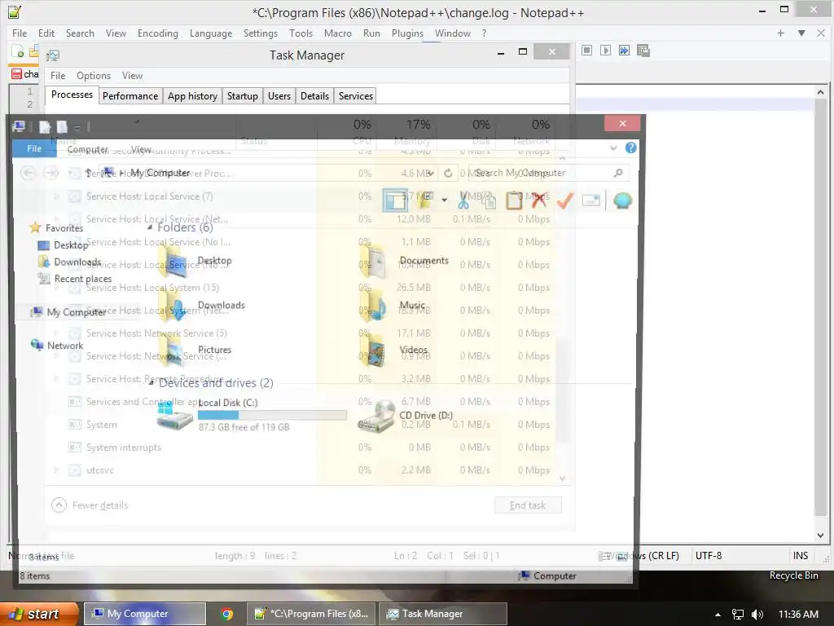Open the Computer tab in My Computer ribbon
834x626 pixels.
(87, 150)
